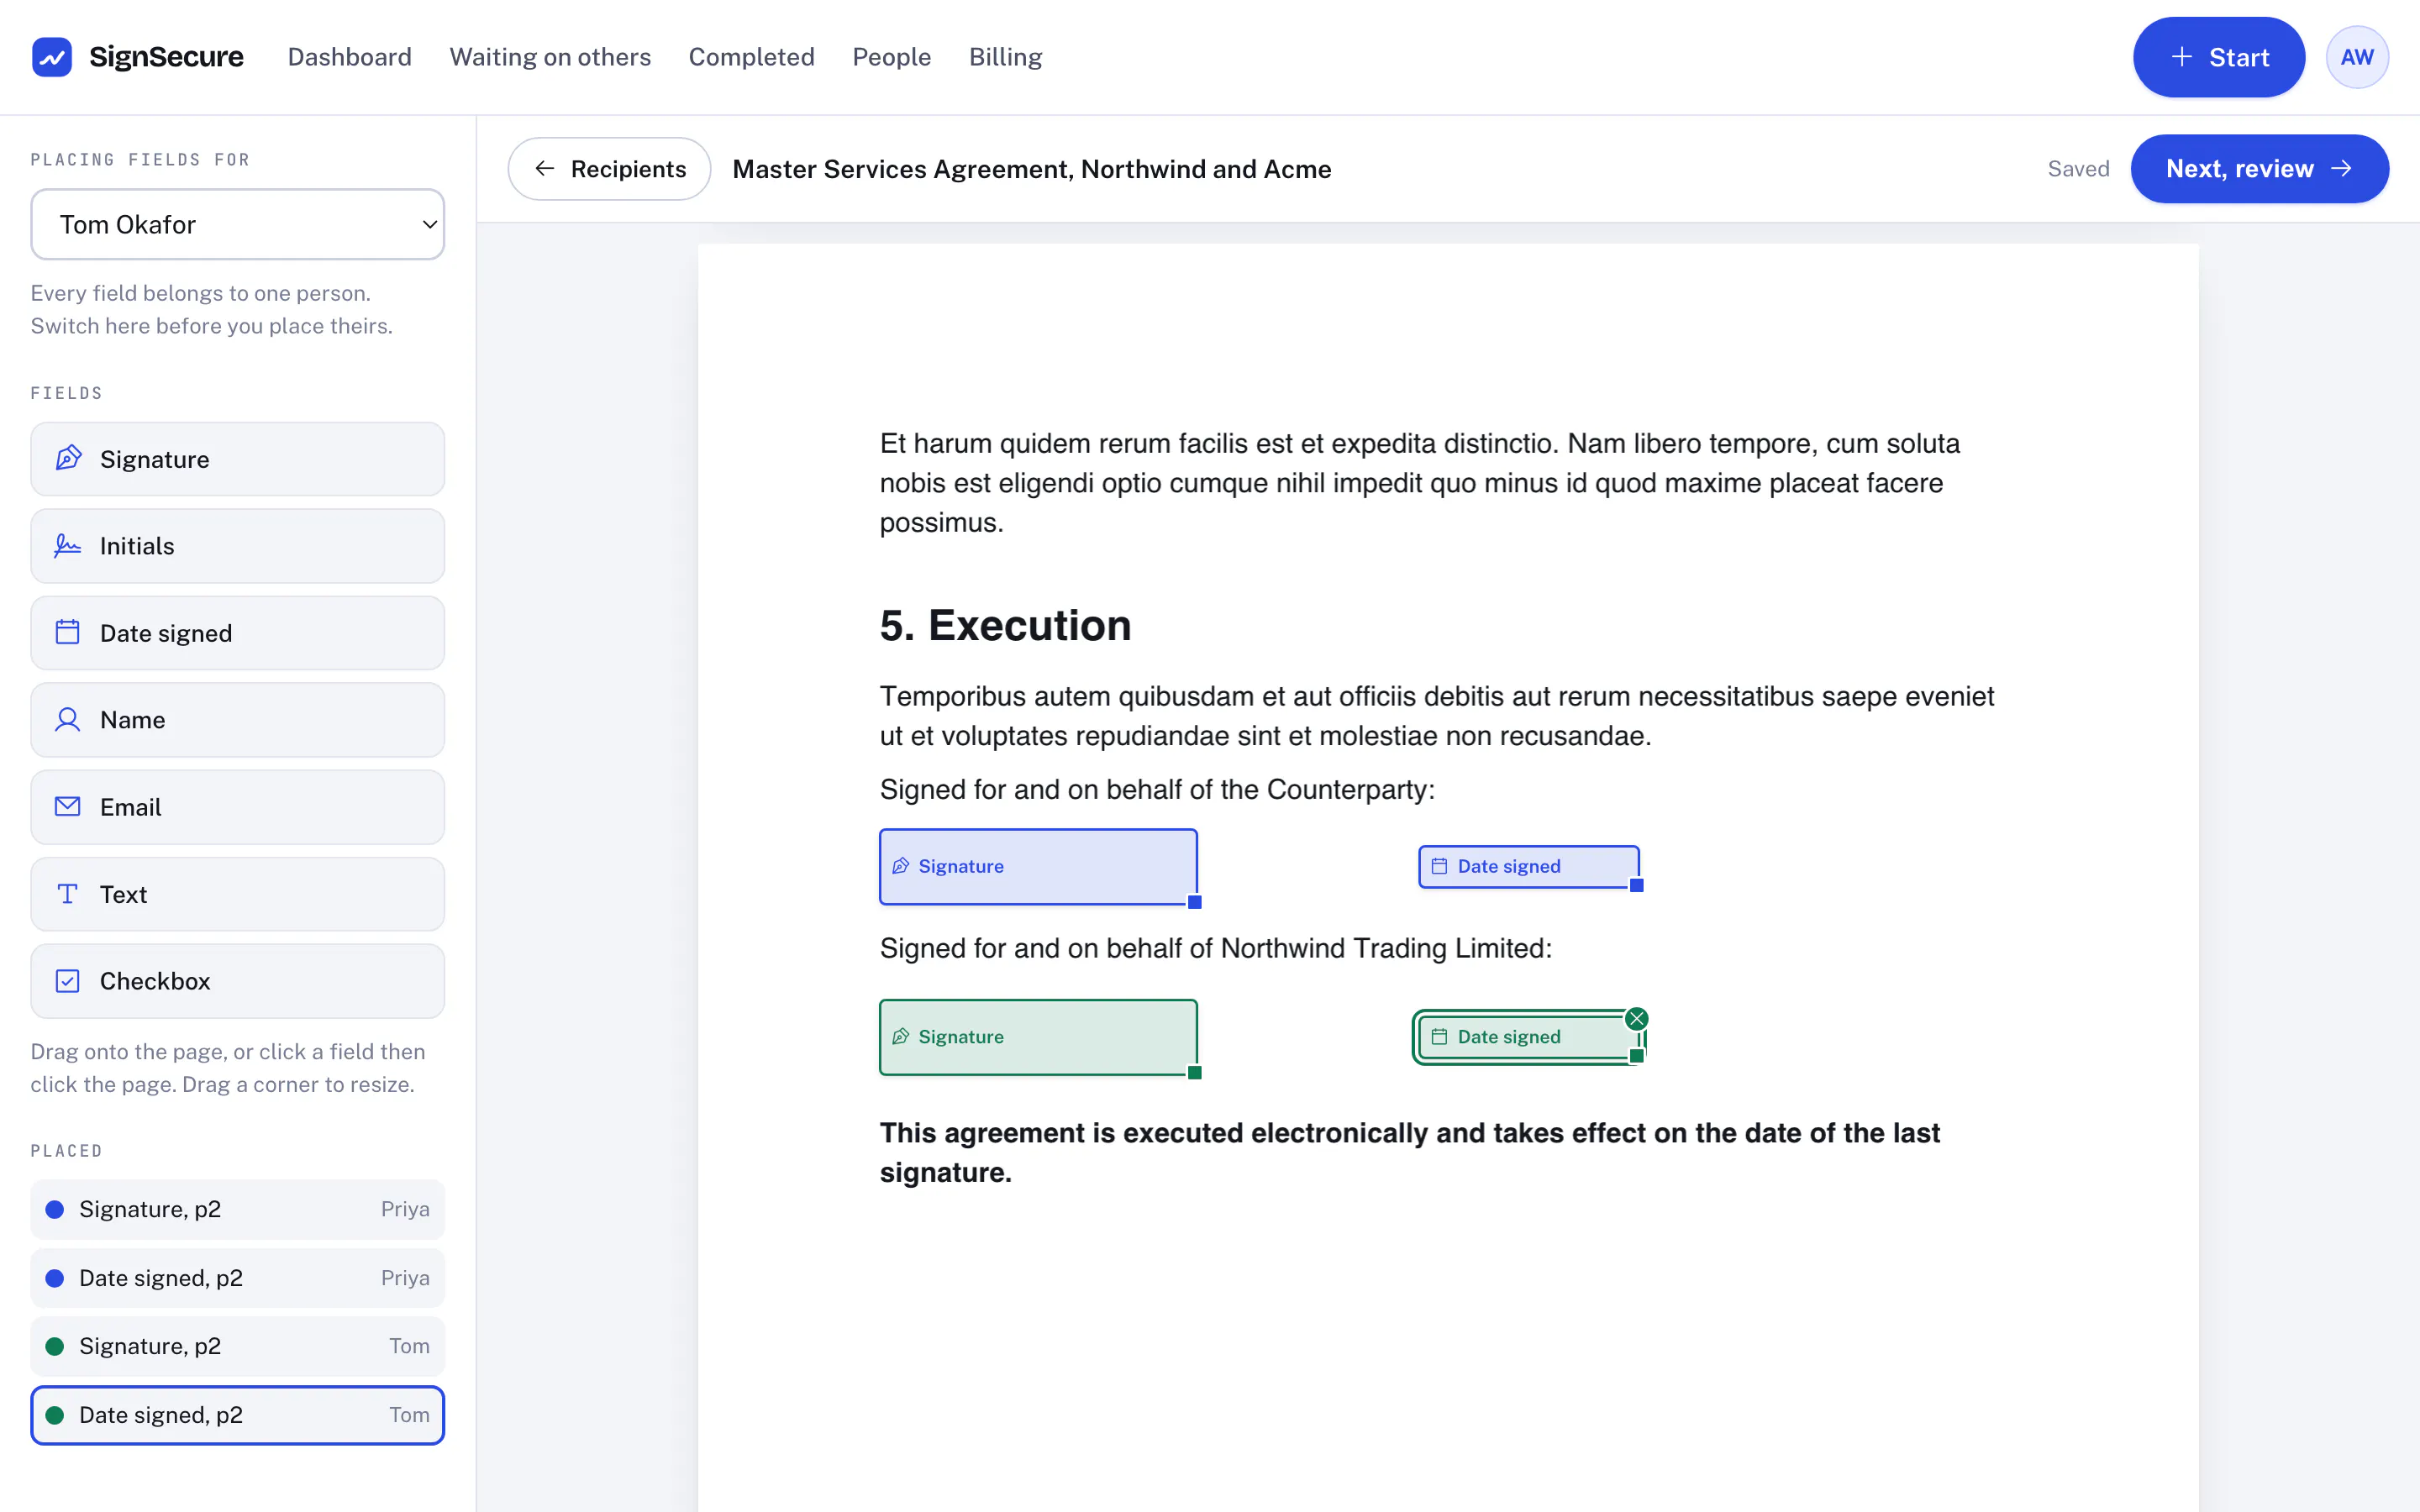
Task: Click the arrow icon in Next, review
Action: 2342,168
